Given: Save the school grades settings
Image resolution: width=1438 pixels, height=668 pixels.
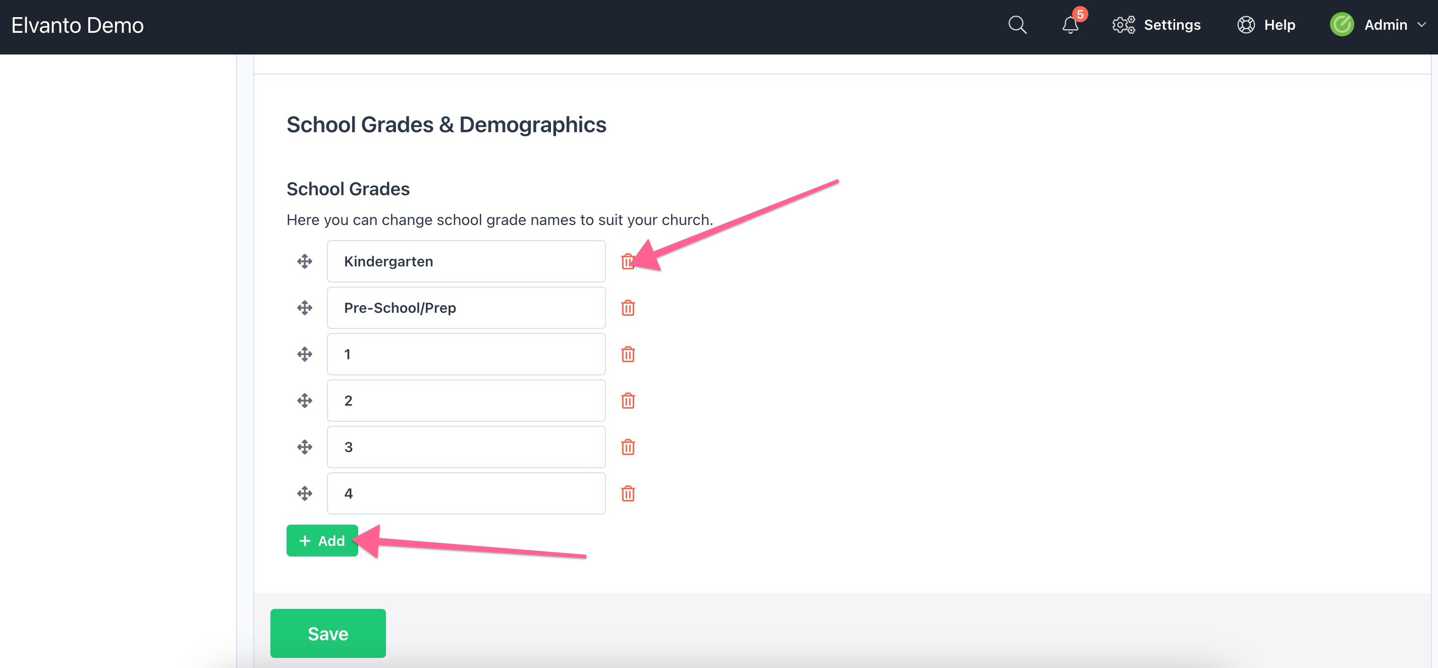Looking at the screenshot, I should [x=327, y=633].
